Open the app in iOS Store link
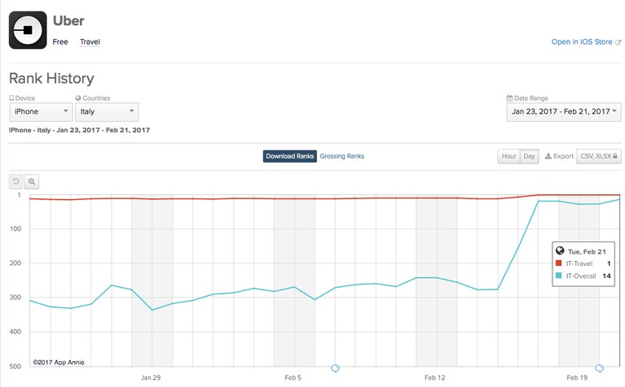Viewport: 625px width, 387px height. (x=582, y=41)
